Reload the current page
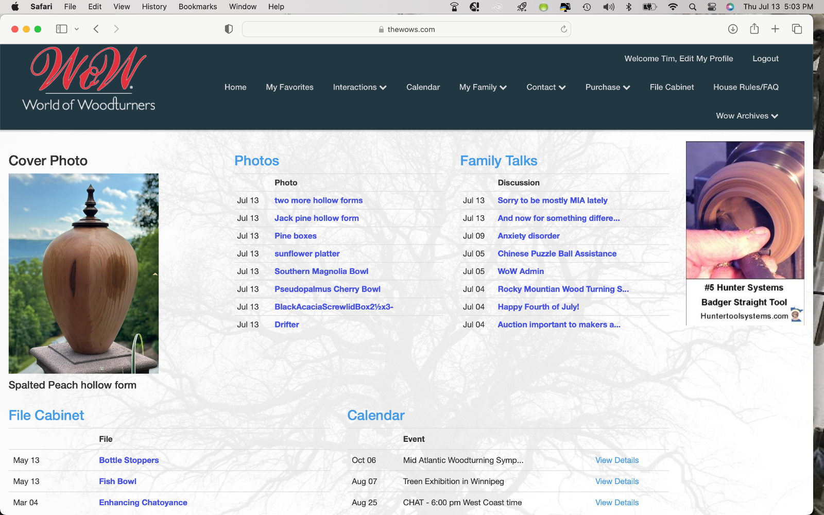This screenshot has width=824, height=515. pos(564,29)
